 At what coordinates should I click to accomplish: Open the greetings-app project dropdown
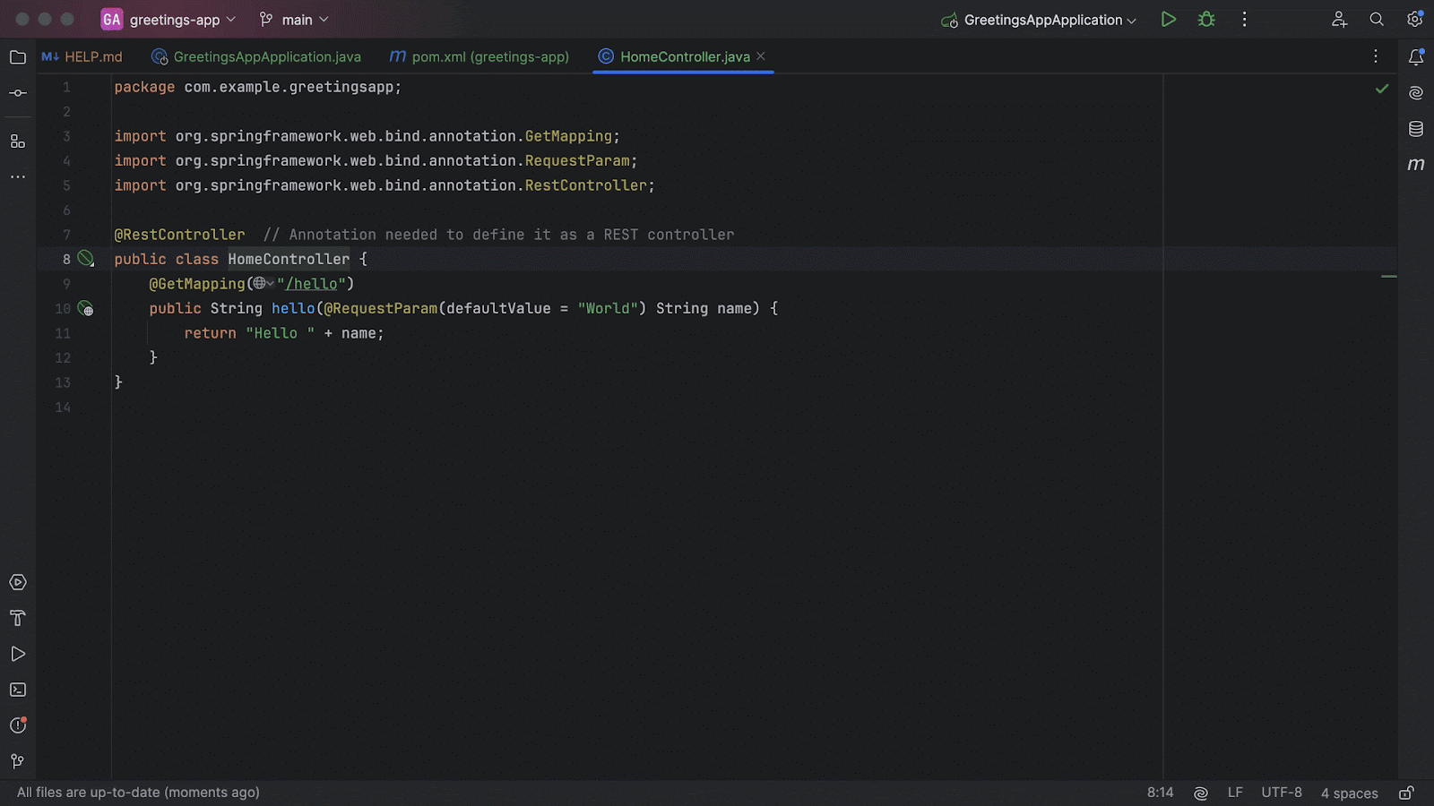[x=168, y=20]
